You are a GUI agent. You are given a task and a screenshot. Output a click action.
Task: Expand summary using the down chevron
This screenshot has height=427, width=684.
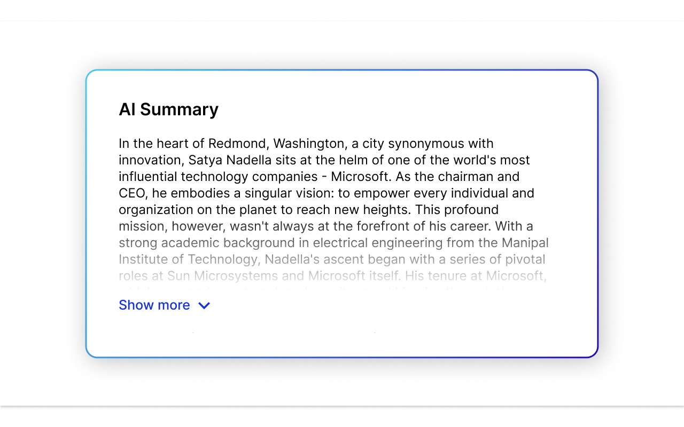pyautogui.click(x=204, y=305)
